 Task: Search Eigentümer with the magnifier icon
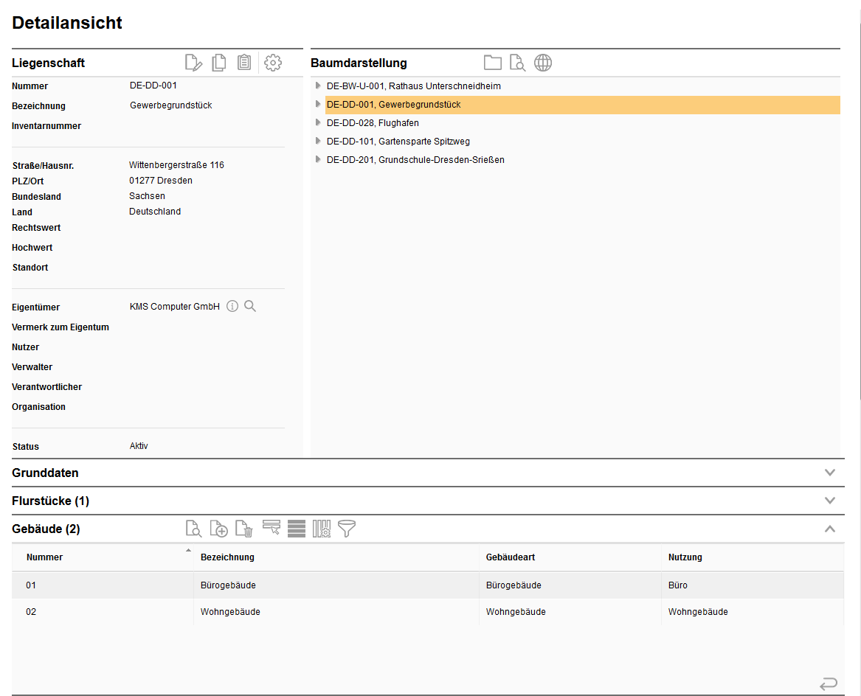tap(250, 307)
